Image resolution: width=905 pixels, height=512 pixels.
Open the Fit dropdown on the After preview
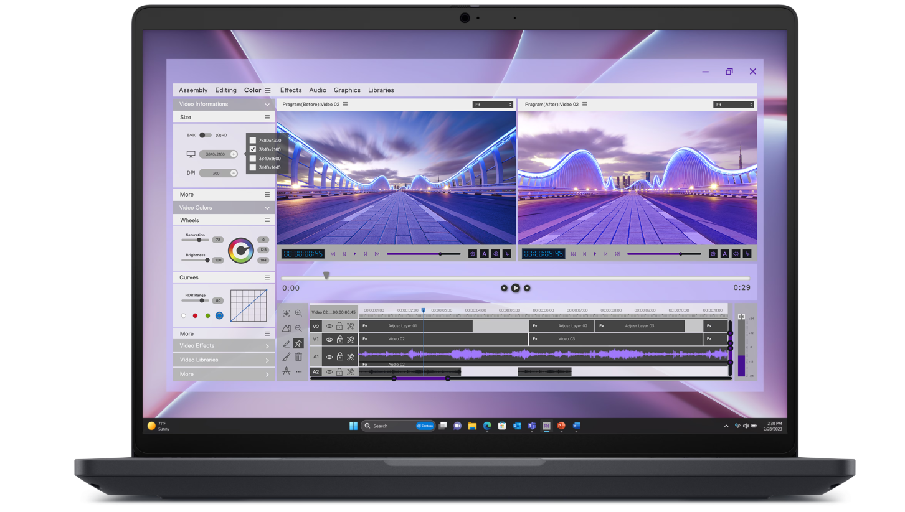[733, 104]
